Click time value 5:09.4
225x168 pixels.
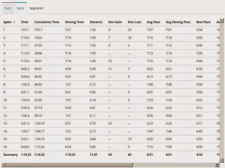25,108
